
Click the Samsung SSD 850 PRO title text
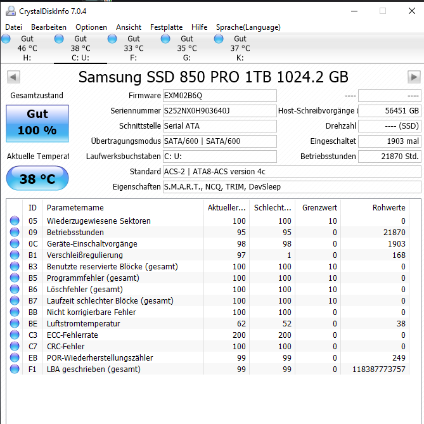214,77
